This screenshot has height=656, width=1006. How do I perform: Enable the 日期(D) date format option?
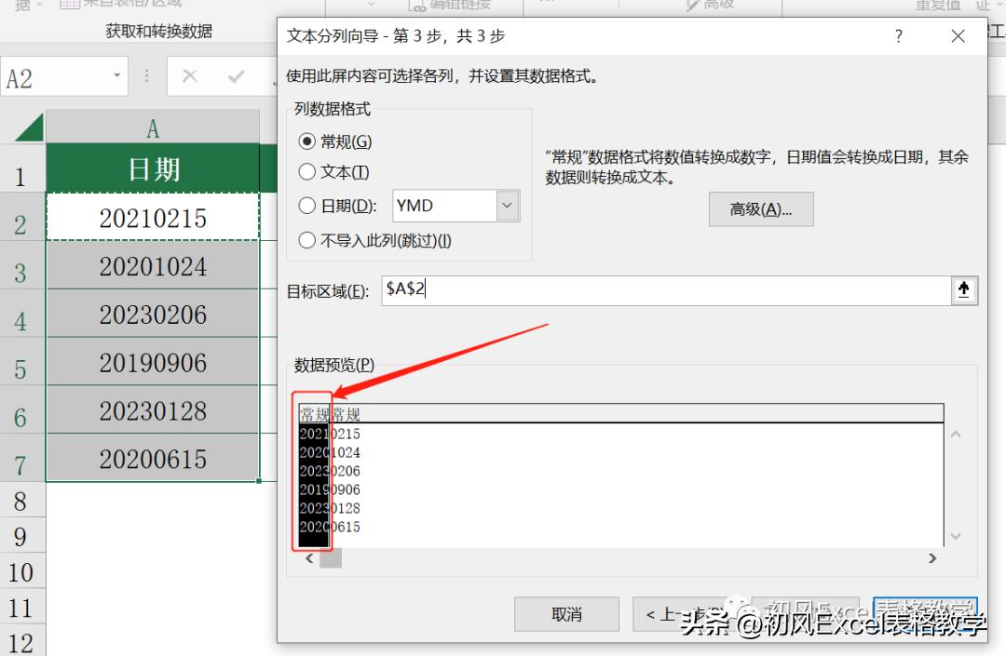click(307, 206)
